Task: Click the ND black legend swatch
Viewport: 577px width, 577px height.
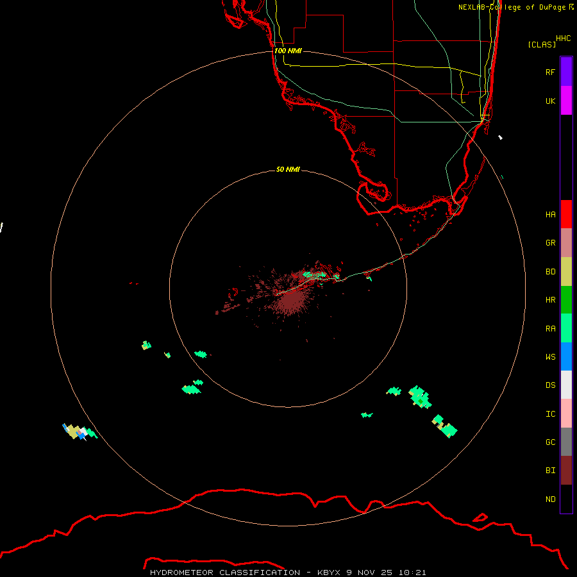Action: [x=566, y=499]
